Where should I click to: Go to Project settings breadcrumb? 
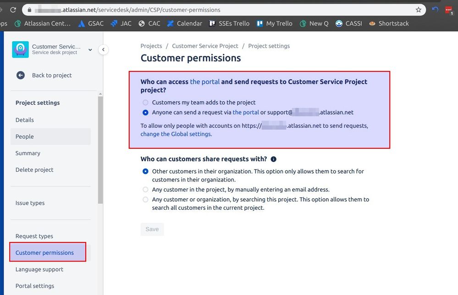click(x=269, y=46)
